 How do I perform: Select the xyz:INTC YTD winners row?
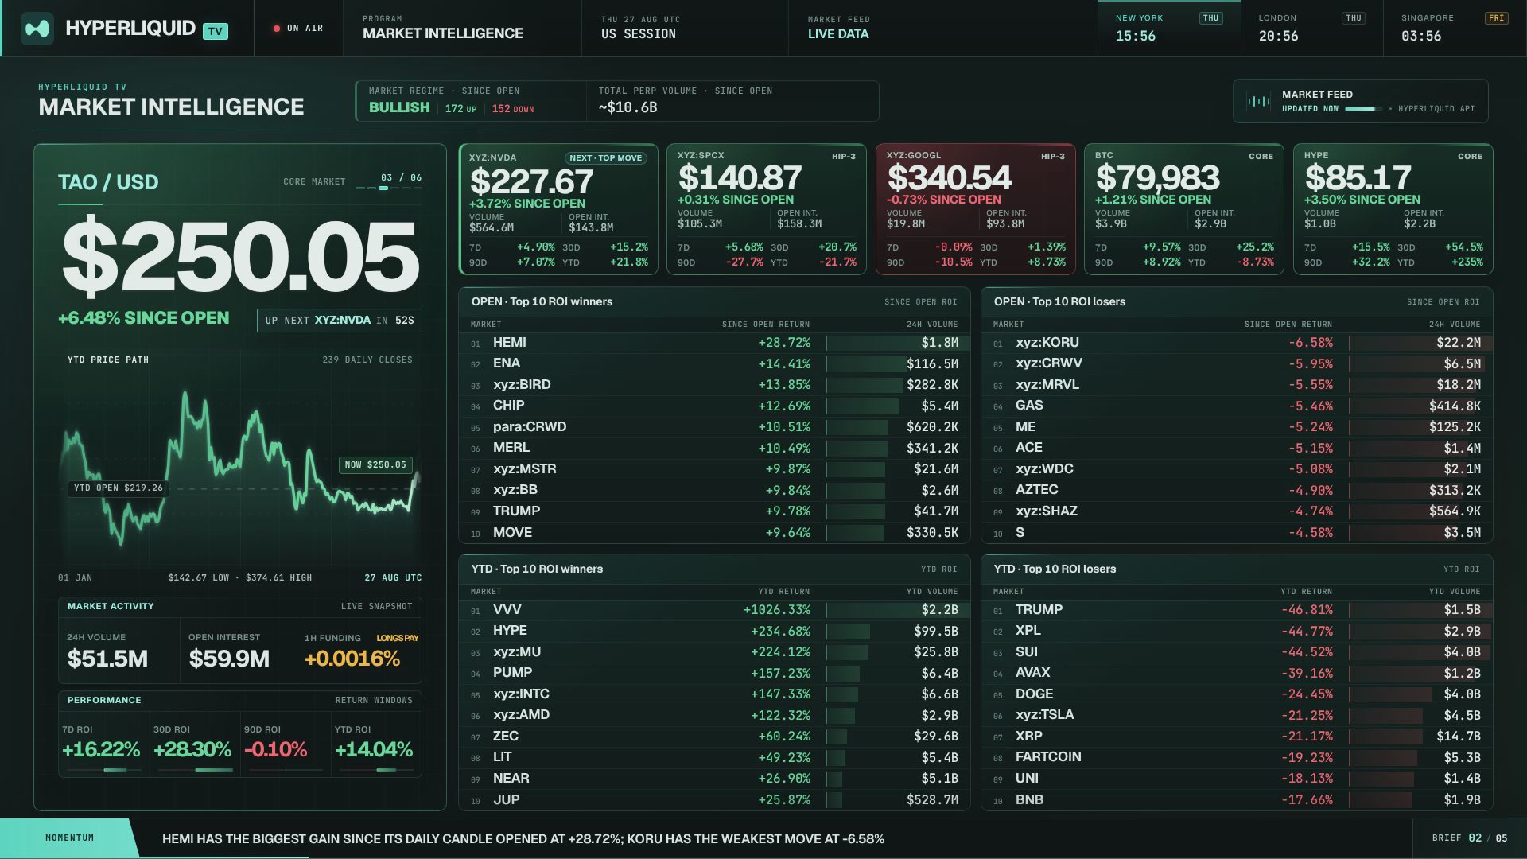pyautogui.click(x=714, y=694)
